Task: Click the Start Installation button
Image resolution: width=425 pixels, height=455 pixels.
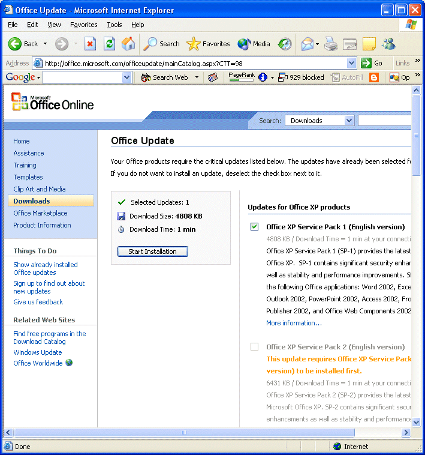Action: (153, 252)
